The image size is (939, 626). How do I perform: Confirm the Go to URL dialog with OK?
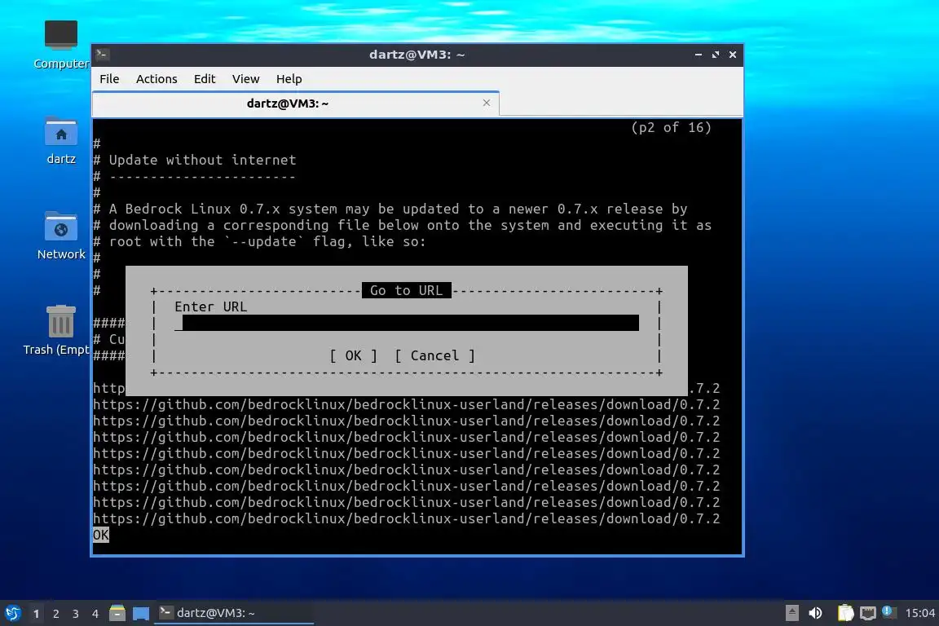point(353,356)
